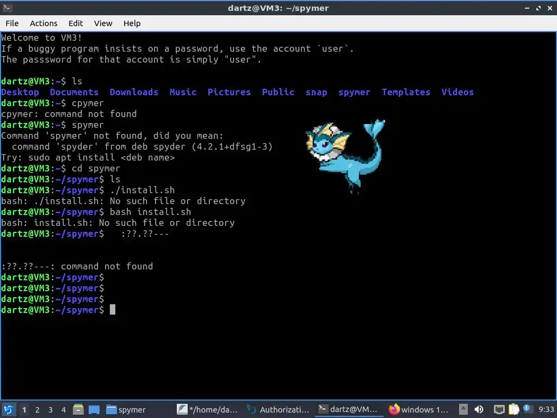The height and width of the screenshot is (418, 557).
Task: Click the './install.sh' command text
Action: [x=142, y=190]
